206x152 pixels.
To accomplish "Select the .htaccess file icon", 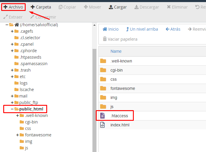I will (103, 116).
